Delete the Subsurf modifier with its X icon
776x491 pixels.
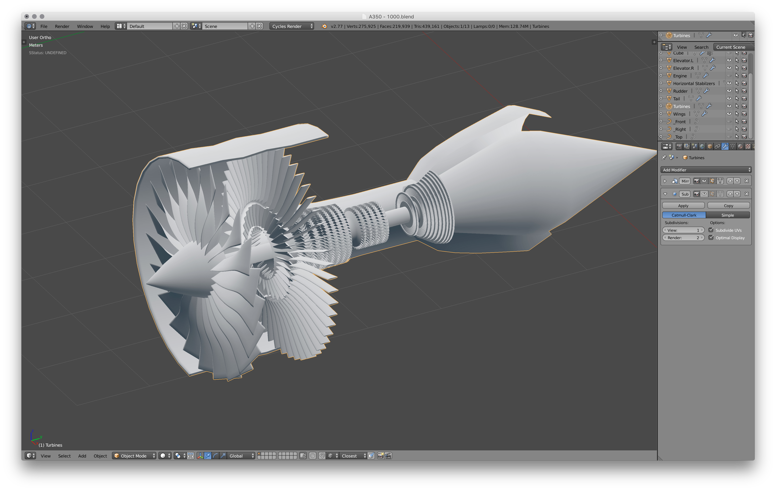(747, 194)
